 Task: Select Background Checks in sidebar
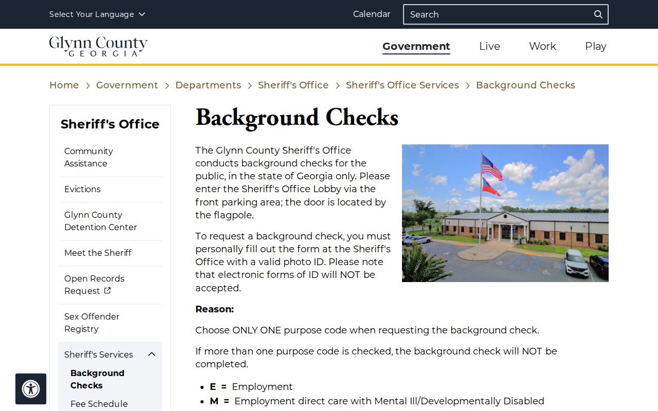[97, 379]
